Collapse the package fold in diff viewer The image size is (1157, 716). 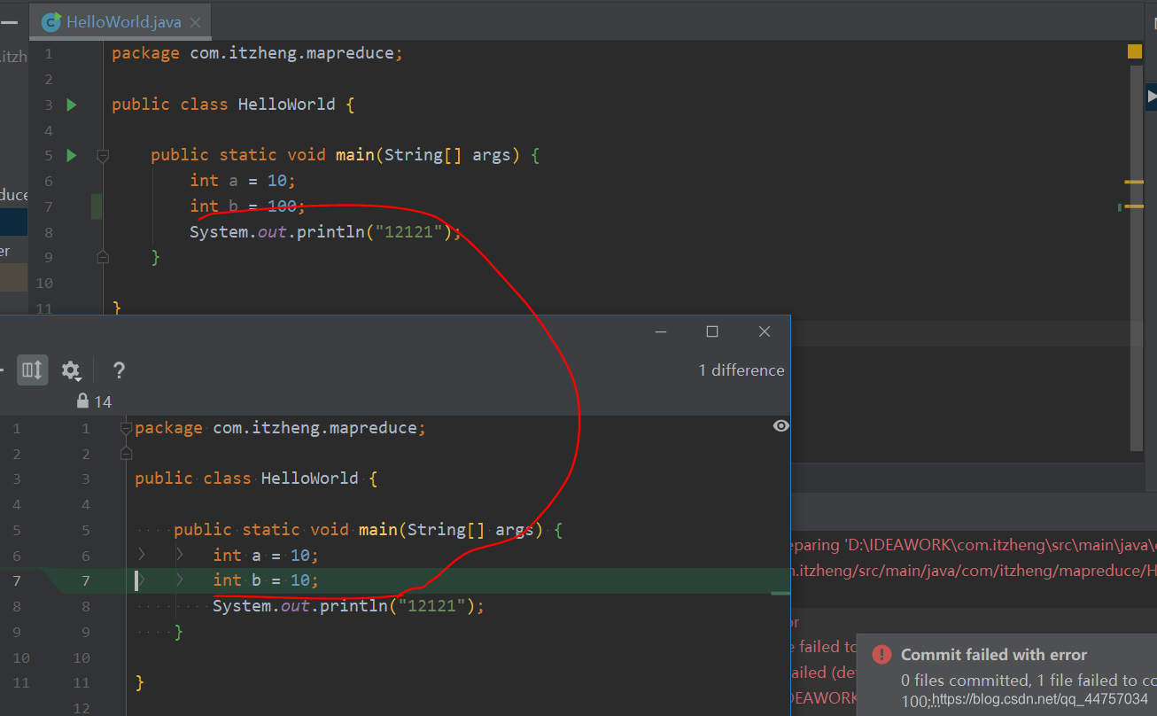[126, 428]
